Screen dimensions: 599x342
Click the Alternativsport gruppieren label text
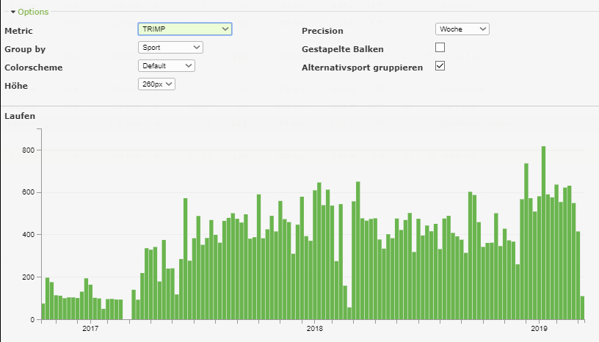362,68
